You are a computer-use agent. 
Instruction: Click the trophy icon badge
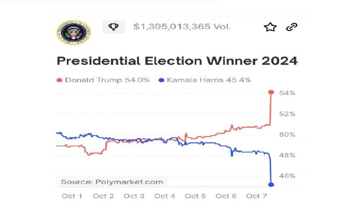[x=112, y=26]
